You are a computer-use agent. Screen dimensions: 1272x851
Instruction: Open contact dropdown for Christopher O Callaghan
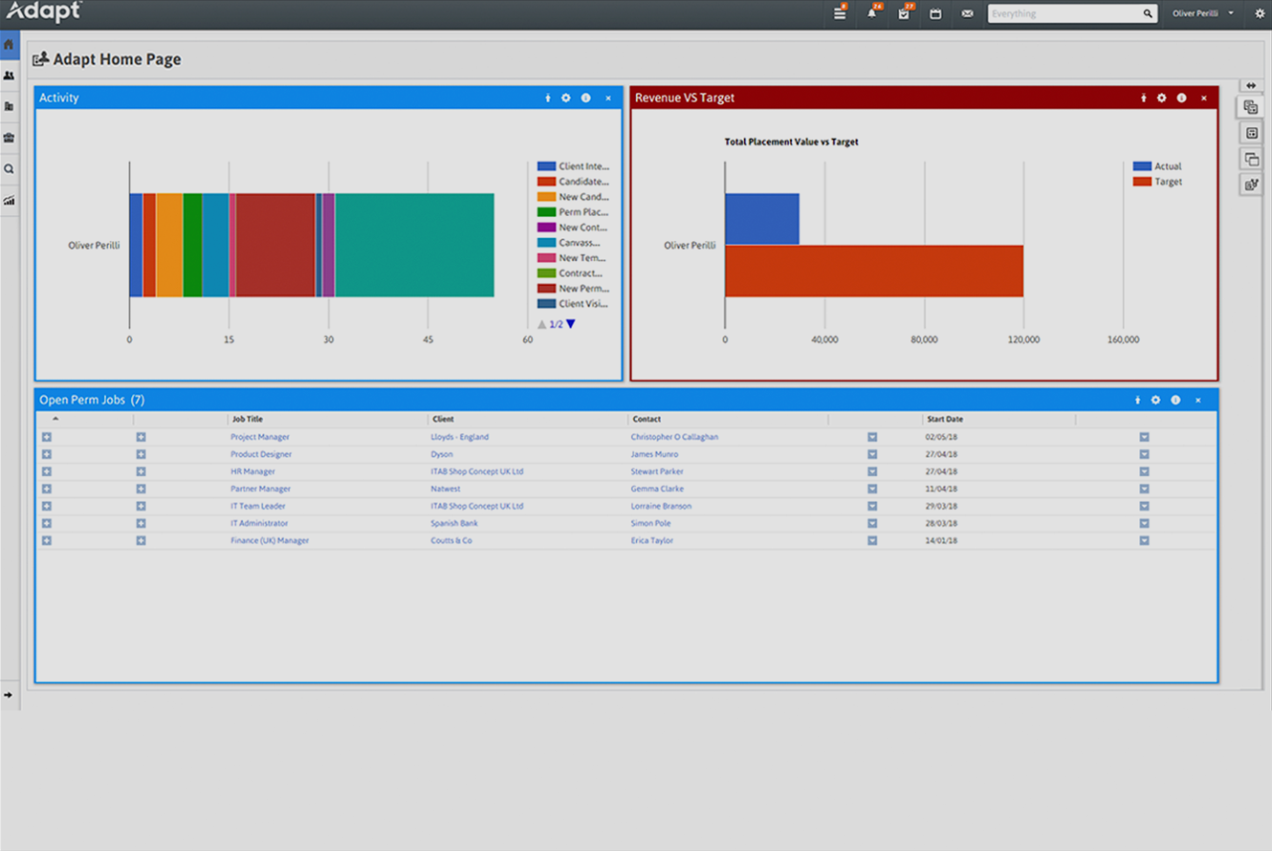pyautogui.click(x=872, y=437)
